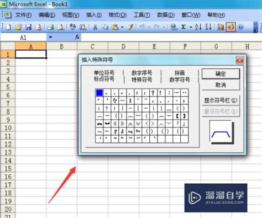Pick the solid 】 bracket symbol

tap(184, 116)
